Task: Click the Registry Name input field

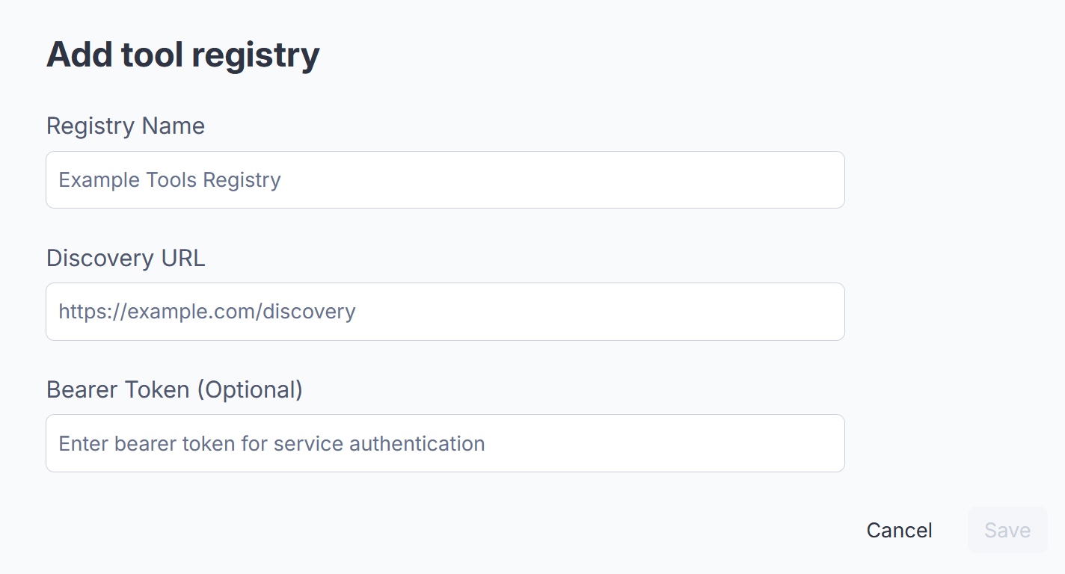Action: [445, 180]
